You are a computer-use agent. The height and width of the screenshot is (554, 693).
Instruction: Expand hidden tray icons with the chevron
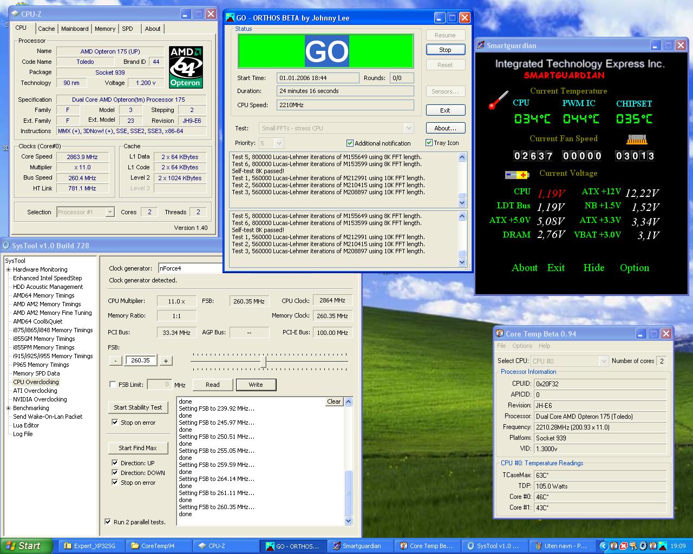pos(603,546)
